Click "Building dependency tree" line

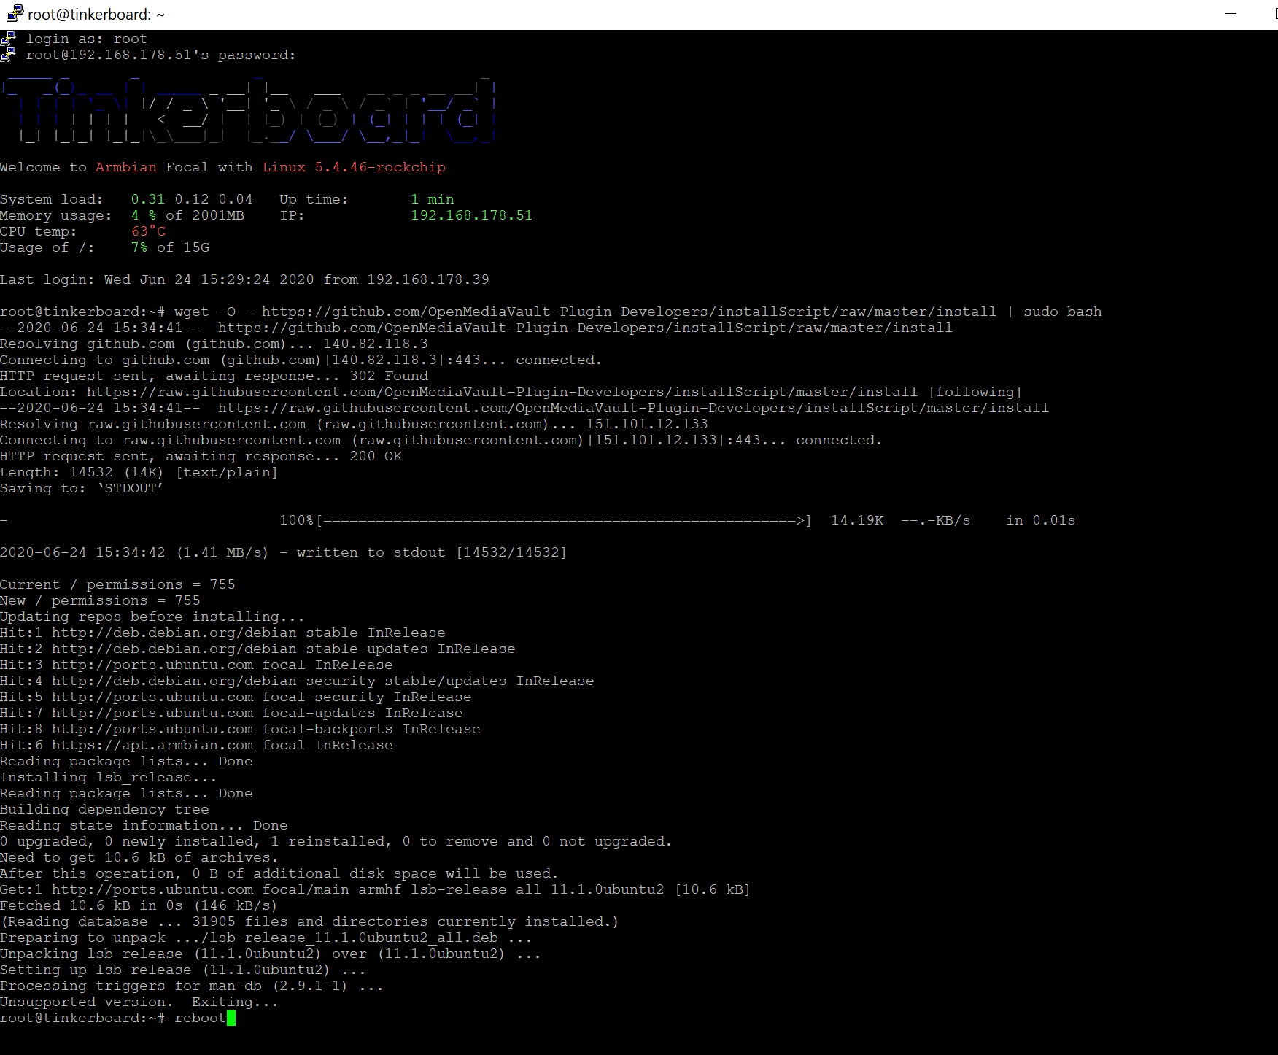click(104, 809)
